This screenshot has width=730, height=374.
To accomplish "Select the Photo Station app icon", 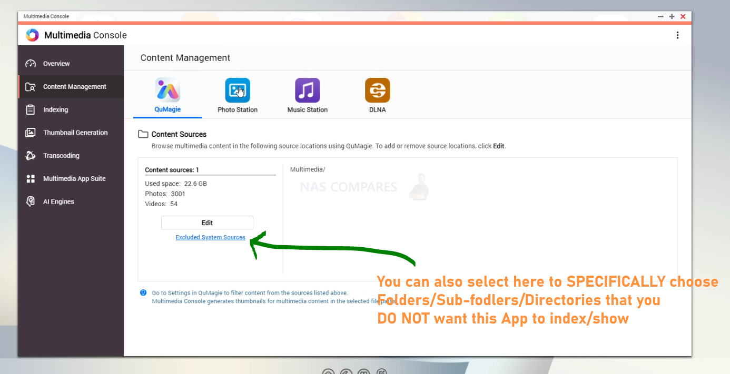I will tap(238, 90).
